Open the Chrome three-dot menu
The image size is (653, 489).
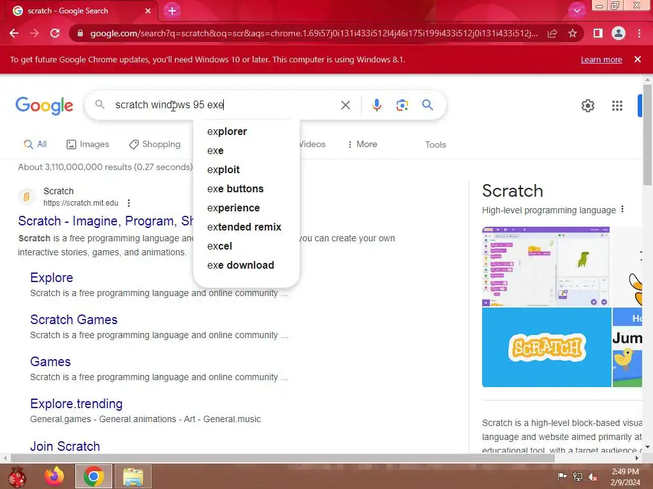tap(639, 33)
